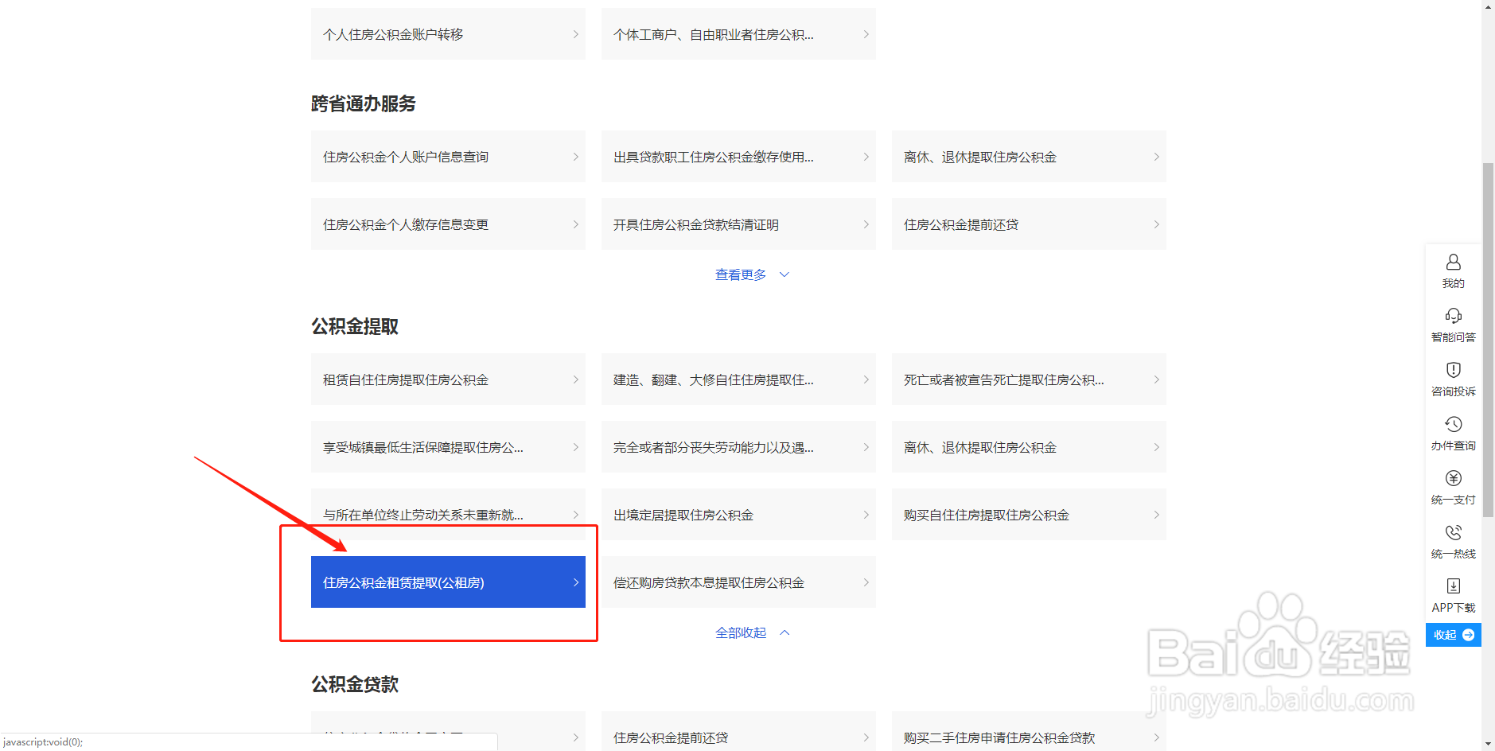Click chevron arrow on 租赁自住住房提取住房公积金 card
The width and height of the screenshot is (1495, 751).
click(576, 379)
